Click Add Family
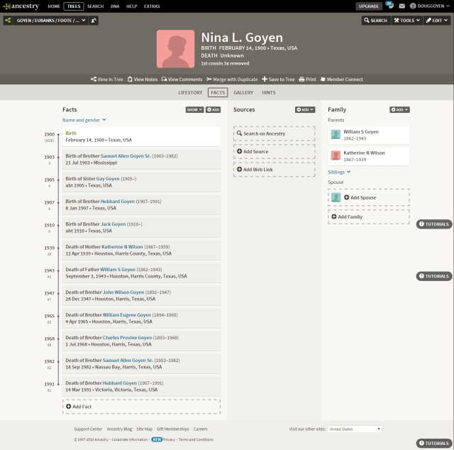454x450 pixels. [369, 216]
